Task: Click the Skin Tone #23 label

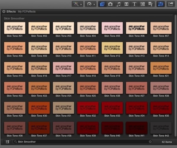Action: click(39, 96)
